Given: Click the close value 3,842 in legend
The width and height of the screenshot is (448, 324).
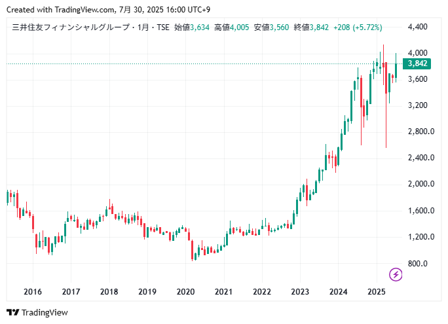Looking at the screenshot, I should pyautogui.click(x=319, y=27).
